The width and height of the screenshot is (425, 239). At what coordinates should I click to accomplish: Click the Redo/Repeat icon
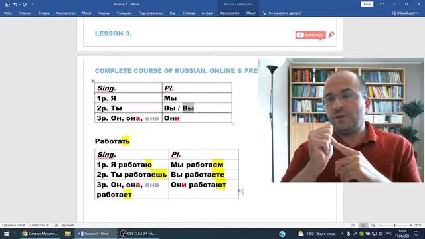pos(25,5)
